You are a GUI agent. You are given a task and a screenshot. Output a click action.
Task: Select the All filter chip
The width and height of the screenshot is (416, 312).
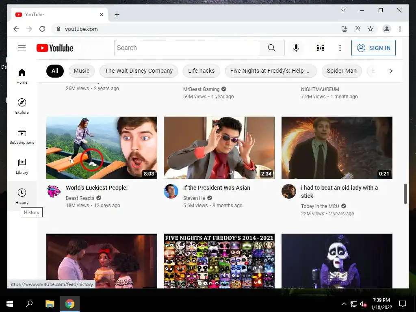click(x=55, y=71)
